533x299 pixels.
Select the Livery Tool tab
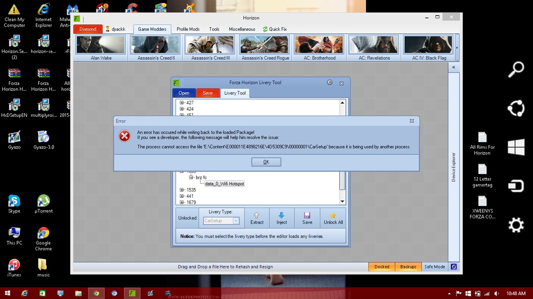pos(235,93)
